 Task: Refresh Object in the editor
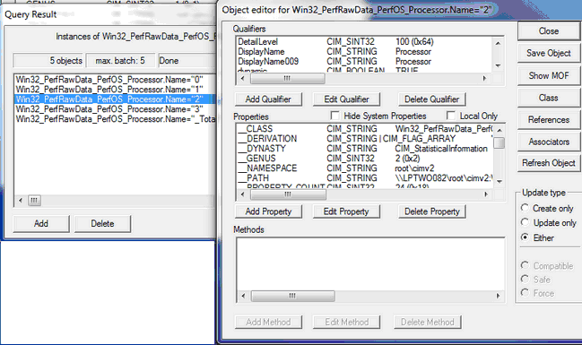pyautogui.click(x=549, y=163)
